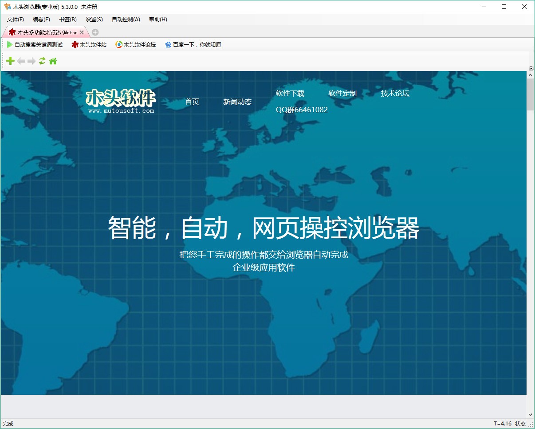
Task: Open 新闻动态 in the site navigation
Action: [x=237, y=102]
